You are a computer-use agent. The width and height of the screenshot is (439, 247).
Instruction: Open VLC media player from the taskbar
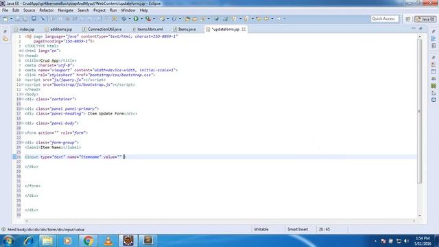tap(108, 241)
